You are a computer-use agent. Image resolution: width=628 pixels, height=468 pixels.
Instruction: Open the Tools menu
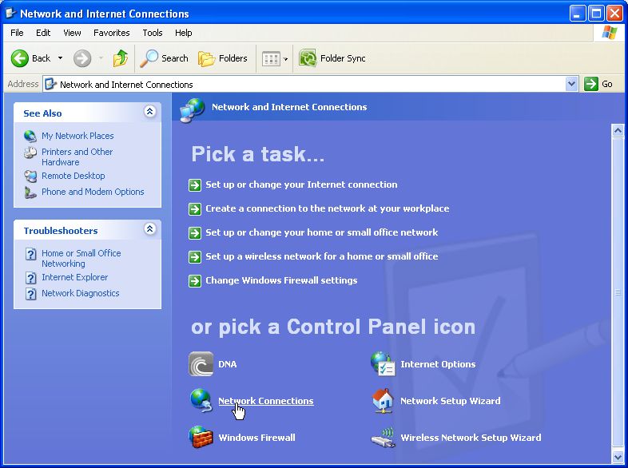152,33
